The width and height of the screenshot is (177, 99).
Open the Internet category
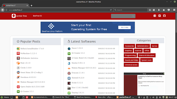(x=138, y=51)
